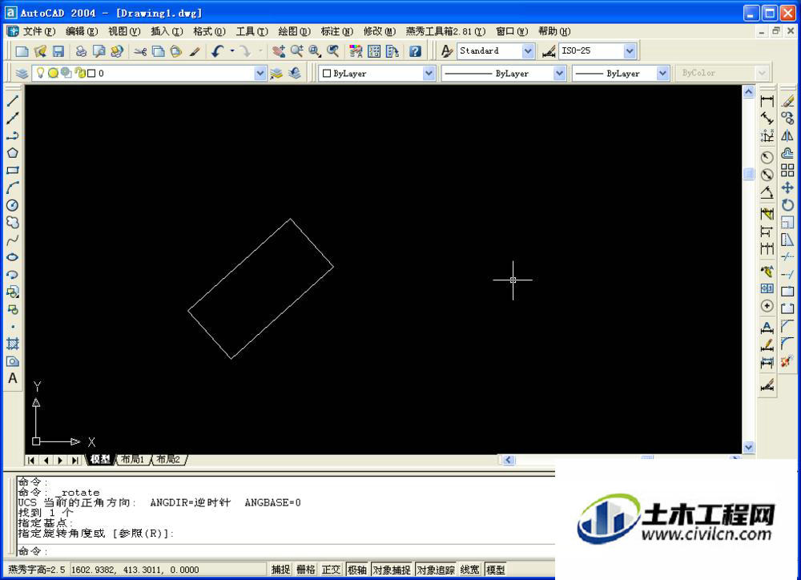Click the Mirror modify tool
Viewport: 801px width, 580px height.
(787, 136)
